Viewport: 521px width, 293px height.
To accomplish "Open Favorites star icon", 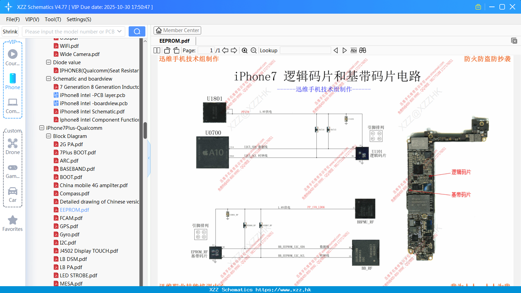I will pyautogui.click(x=13, y=220).
